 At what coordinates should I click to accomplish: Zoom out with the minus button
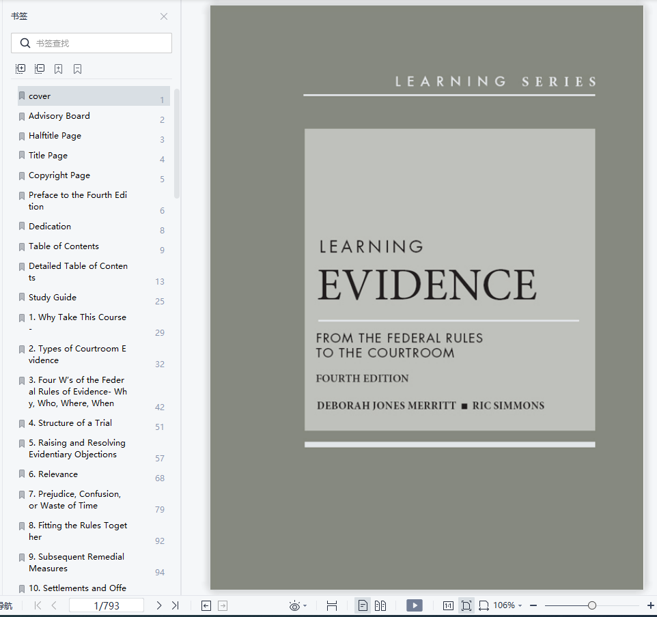tap(533, 605)
